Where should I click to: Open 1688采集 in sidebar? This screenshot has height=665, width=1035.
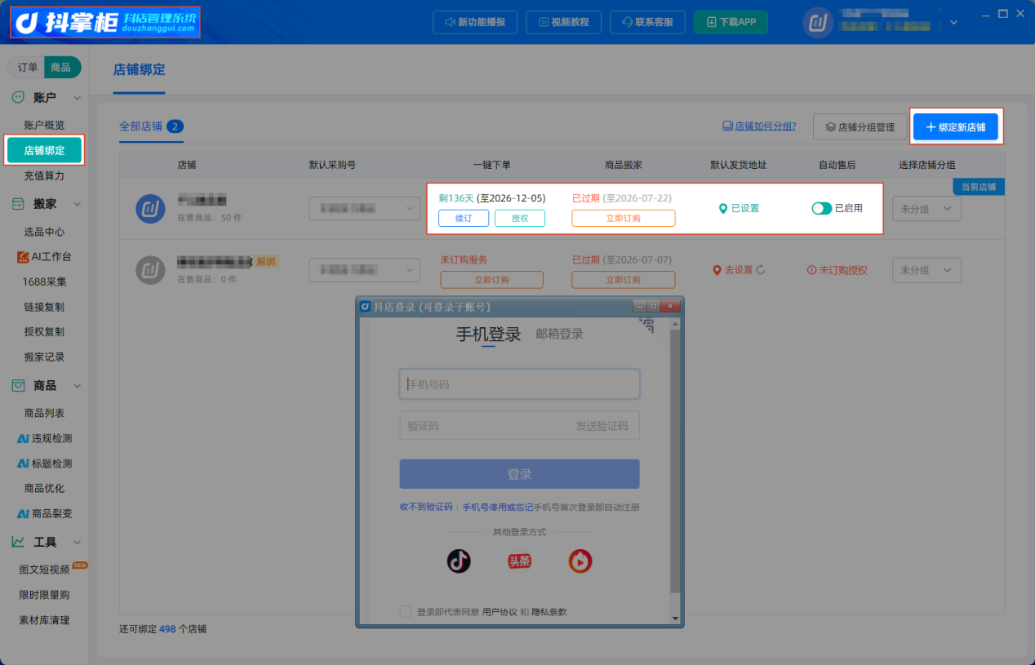(x=44, y=282)
